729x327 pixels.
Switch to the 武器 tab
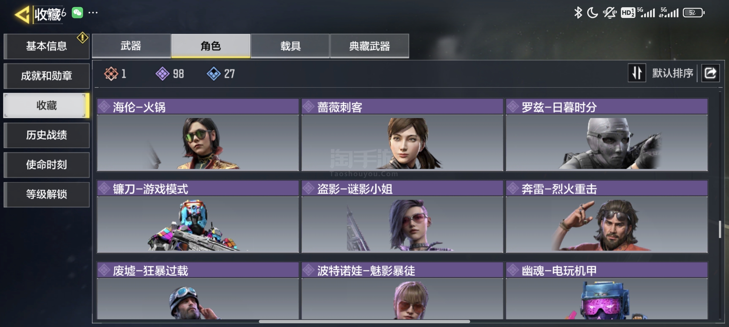(x=131, y=46)
